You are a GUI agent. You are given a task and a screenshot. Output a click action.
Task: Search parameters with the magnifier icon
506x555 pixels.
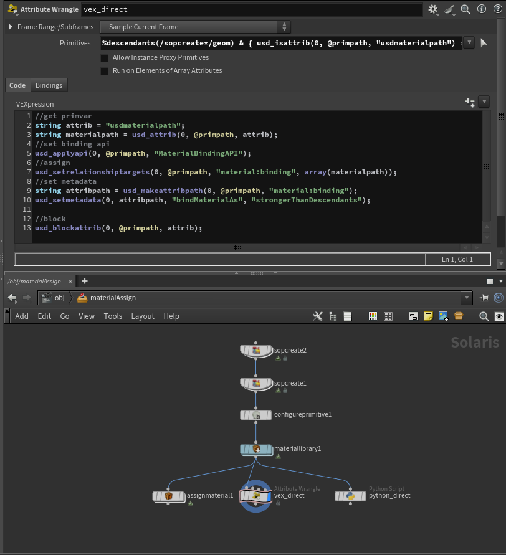point(465,9)
